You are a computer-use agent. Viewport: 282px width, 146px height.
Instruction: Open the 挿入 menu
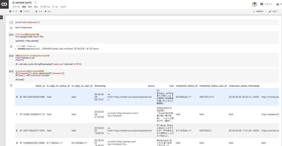(x=36, y=7)
